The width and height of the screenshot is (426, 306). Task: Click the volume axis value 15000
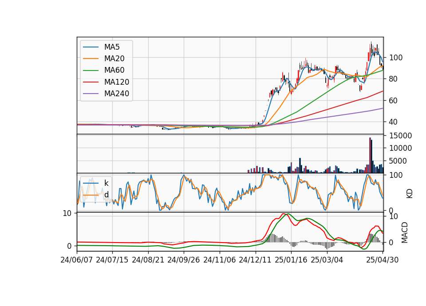401,136
